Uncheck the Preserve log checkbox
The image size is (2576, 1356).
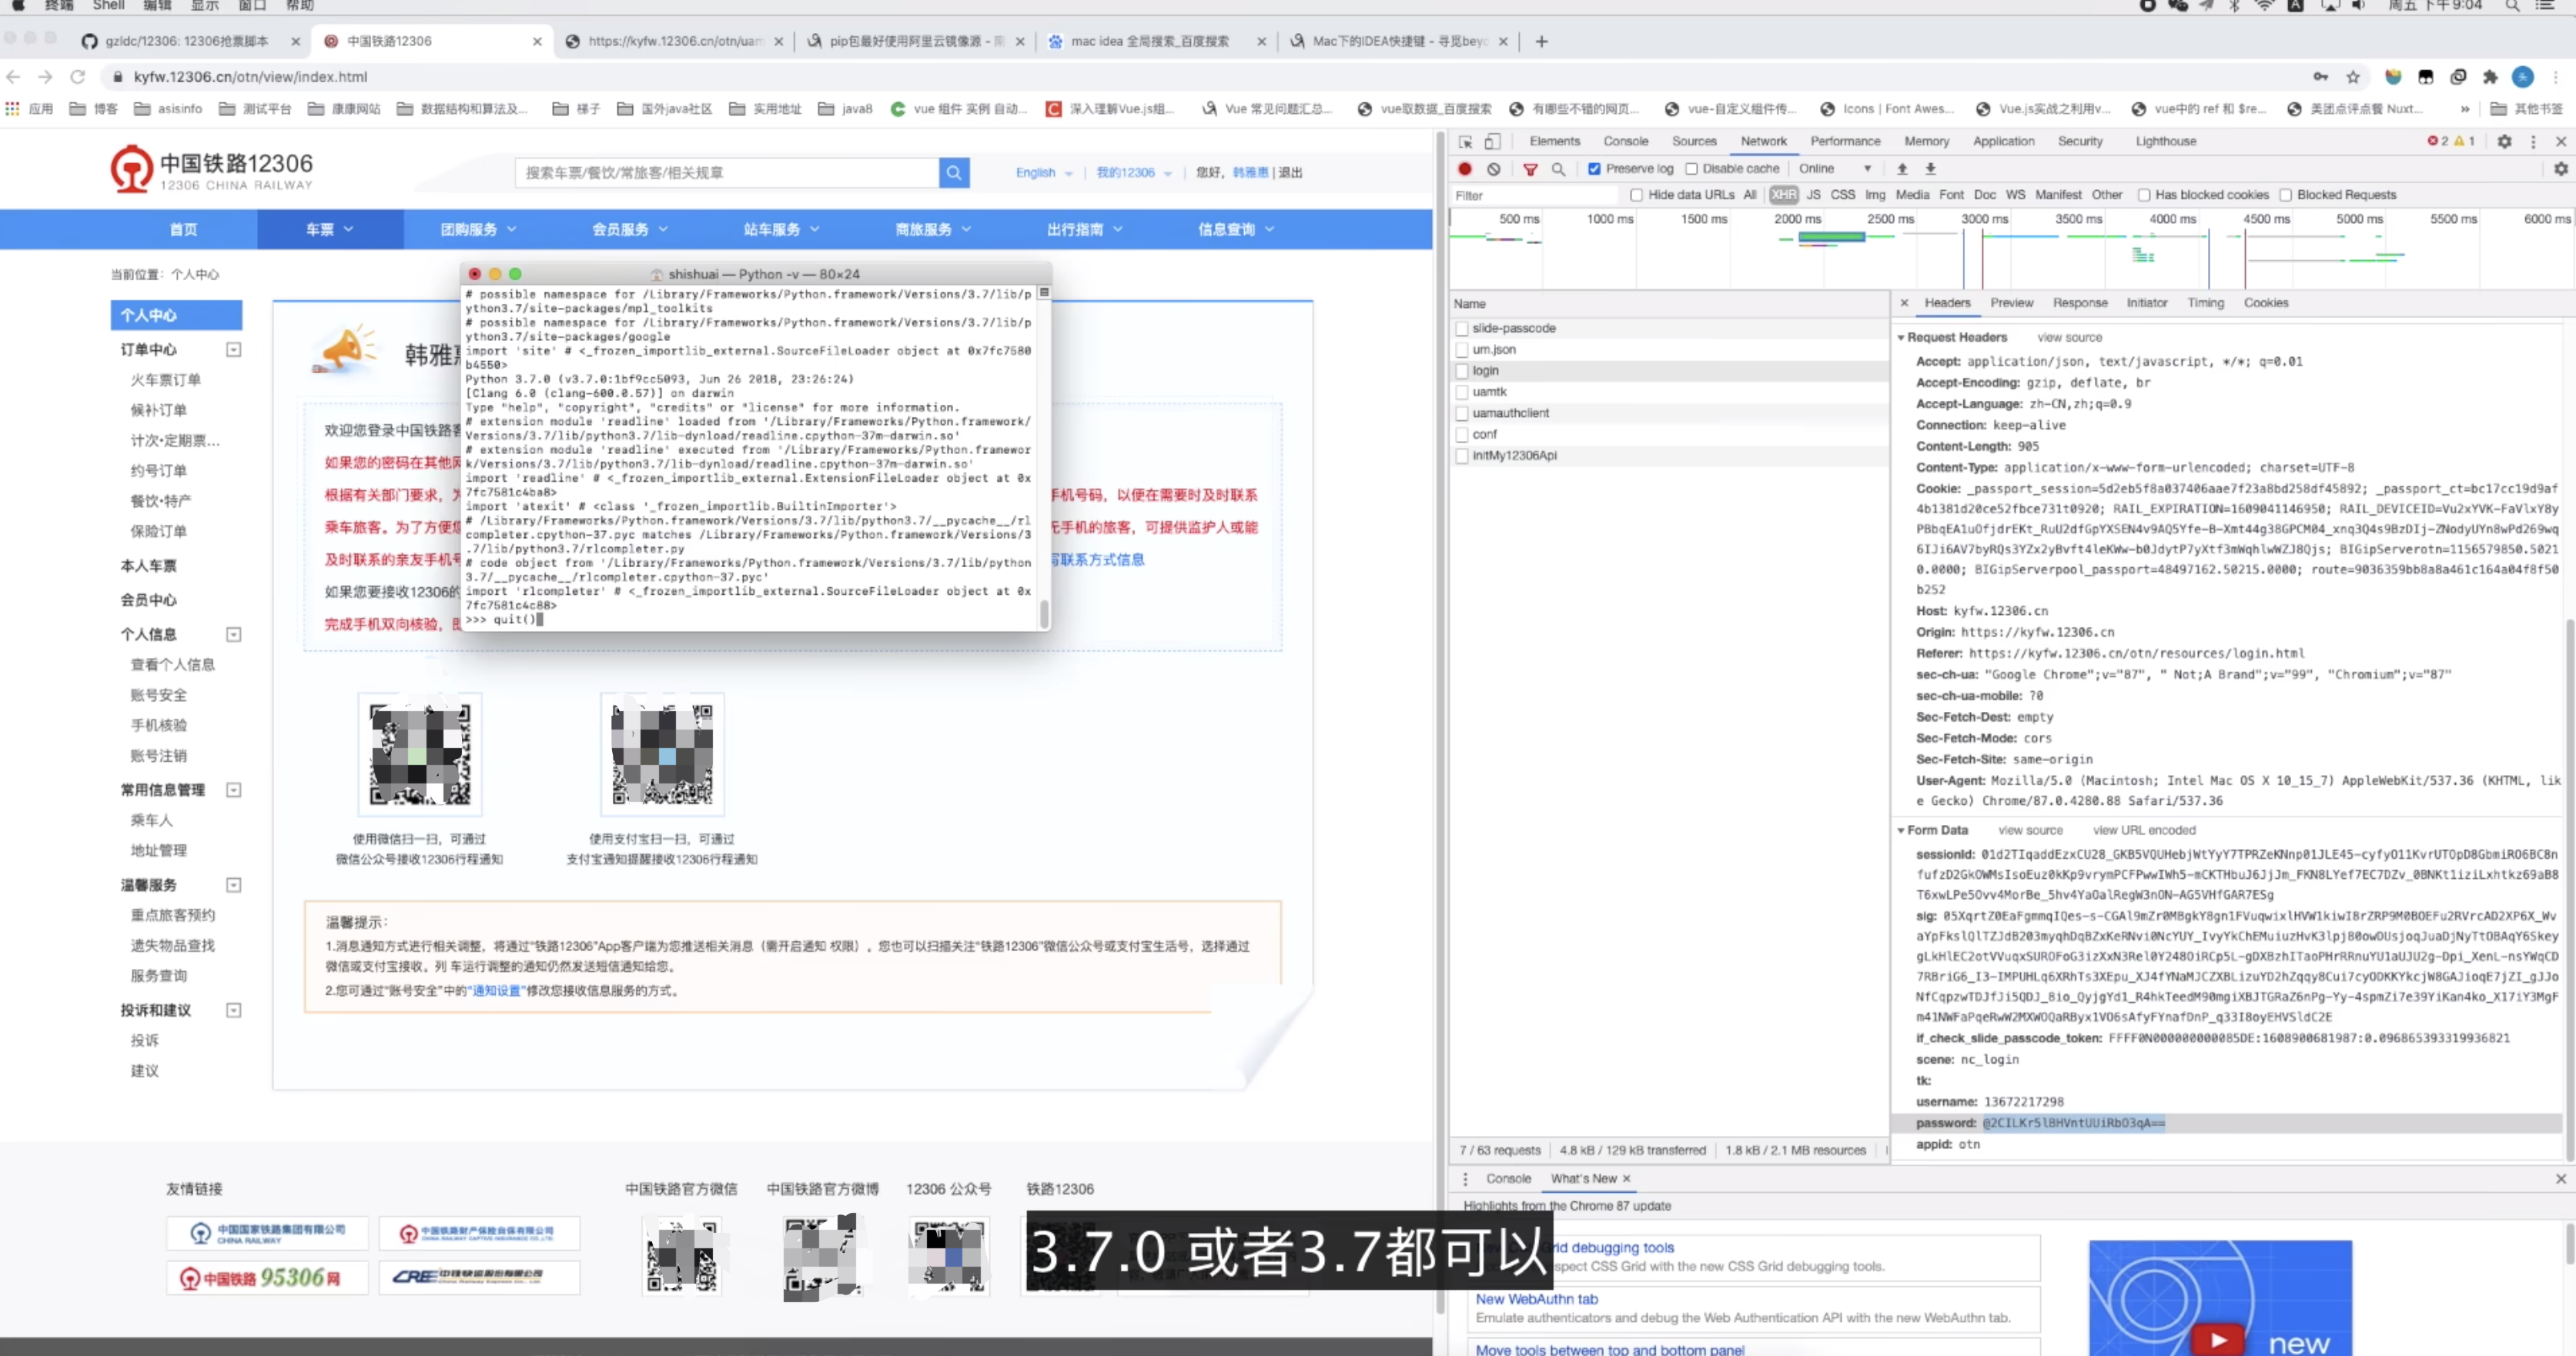click(1594, 169)
